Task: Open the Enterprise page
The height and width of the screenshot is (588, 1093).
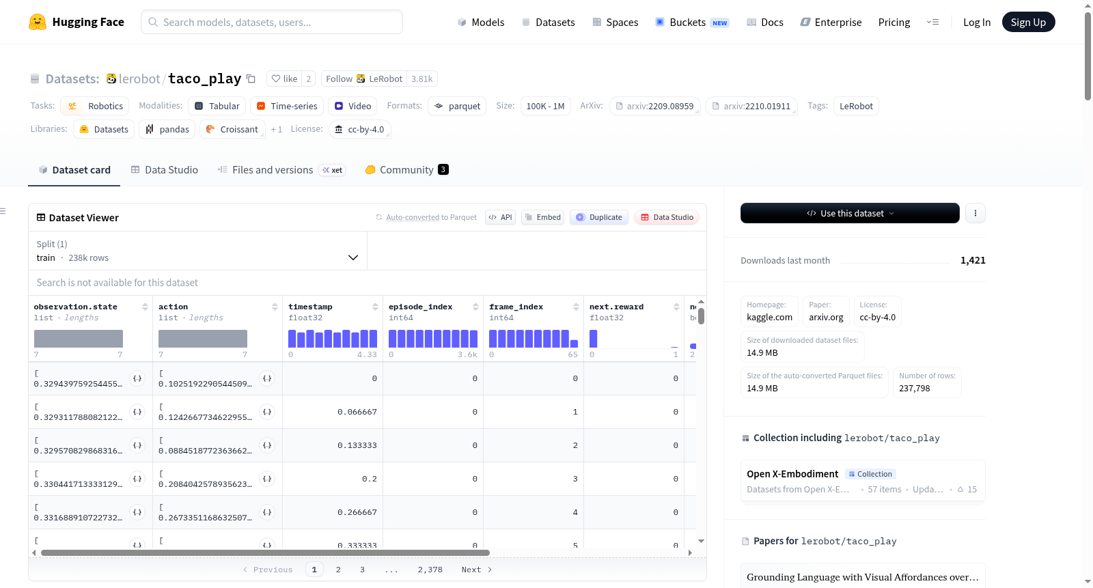Action: point(831,22)
